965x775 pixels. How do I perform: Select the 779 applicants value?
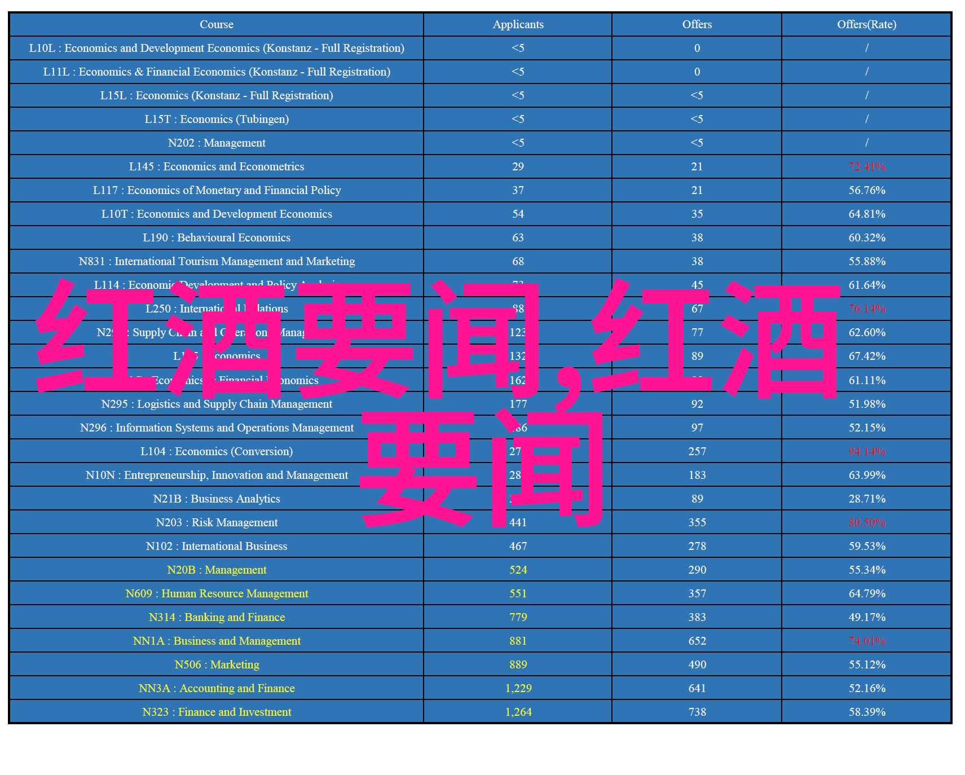tap(518, 617)
